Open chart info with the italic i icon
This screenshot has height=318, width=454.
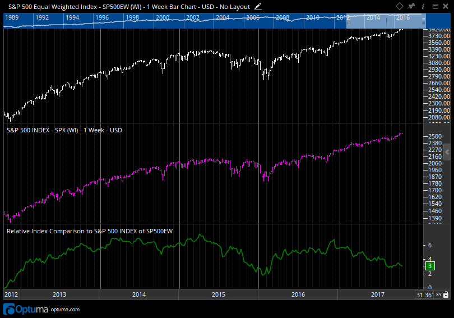click(x=423, y=6)
